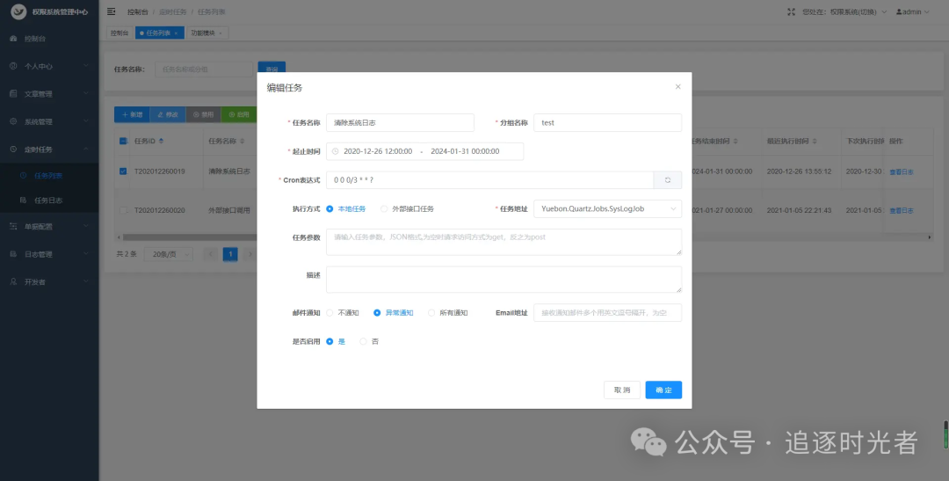Switch to the 控制台 tab
The image size is (949, 481).
(120, 33)
